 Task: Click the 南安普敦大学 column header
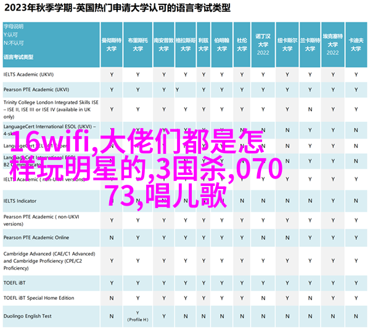point(164,44)
